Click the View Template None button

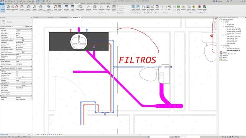click(x=23, y=85)
